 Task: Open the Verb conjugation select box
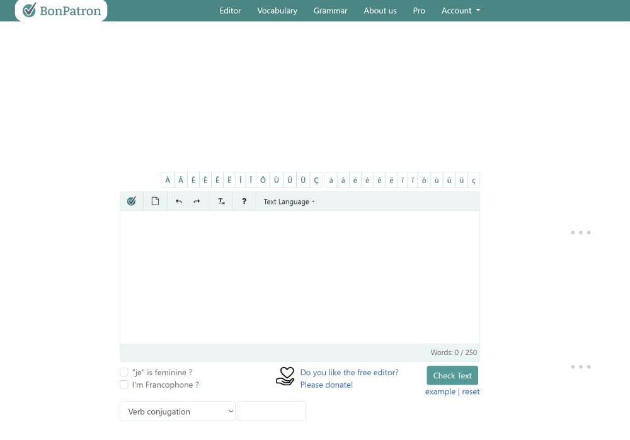tap(177, 411)
